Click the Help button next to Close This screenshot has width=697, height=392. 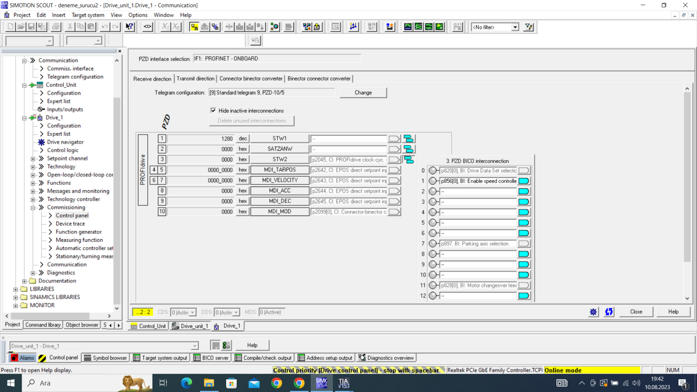click(673, 312)
